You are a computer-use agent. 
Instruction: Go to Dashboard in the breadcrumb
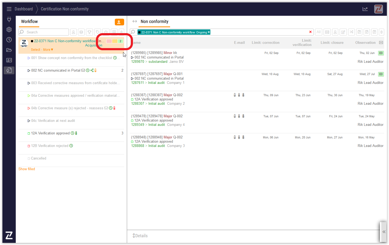(24, 9)
